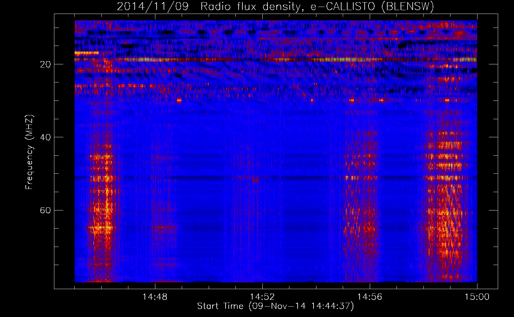Screen dimensions: 514x317
Task: Click the 14:56 time tick label
Action: click(370, 297)
